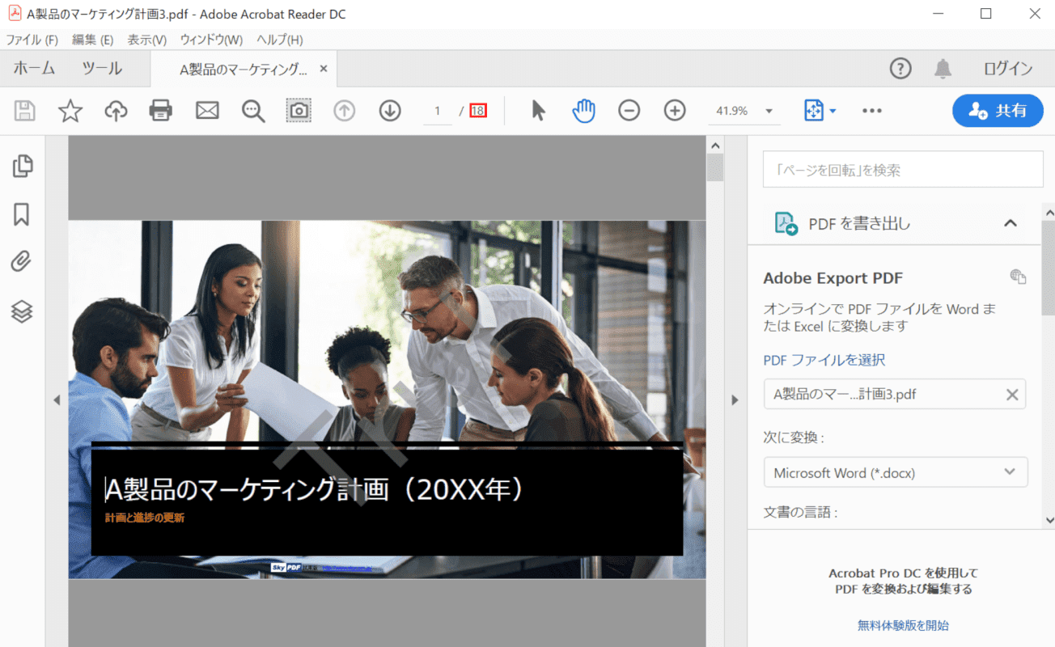This screenshot has width=1055, height=647.
Task: Click the copy icon beside Adobe Export PDF
Action: tap(1018, 277)
